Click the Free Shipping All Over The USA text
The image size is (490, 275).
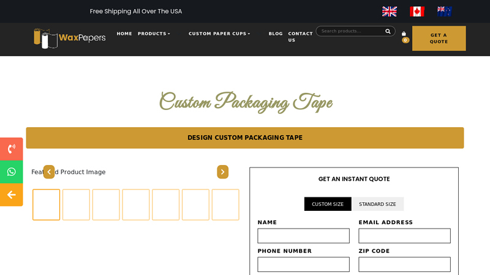pos(135,11)
